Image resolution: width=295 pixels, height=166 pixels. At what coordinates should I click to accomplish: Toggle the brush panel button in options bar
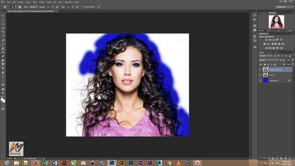20,7
